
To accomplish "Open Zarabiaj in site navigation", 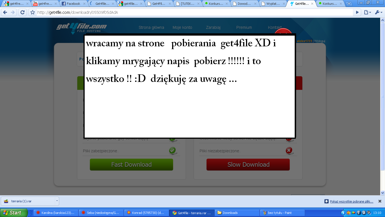I will tap(213, 27).
